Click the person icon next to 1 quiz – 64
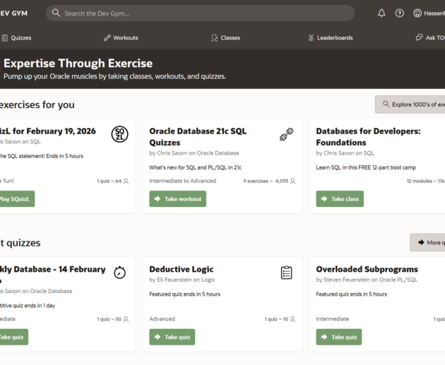The image size is (445, 365). tap(126, 181)
